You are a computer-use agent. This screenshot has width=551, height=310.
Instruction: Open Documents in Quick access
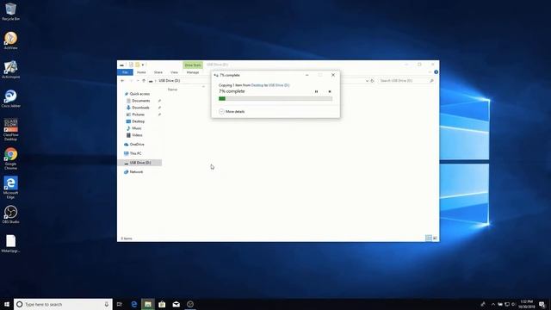point(140,101)
